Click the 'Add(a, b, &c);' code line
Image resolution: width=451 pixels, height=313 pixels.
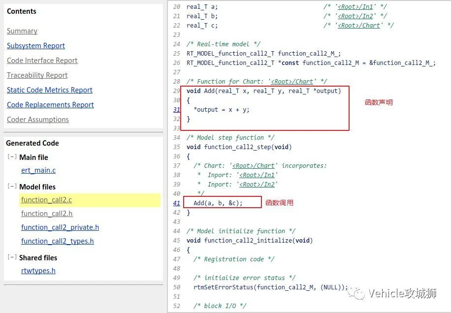pos(218,203)
